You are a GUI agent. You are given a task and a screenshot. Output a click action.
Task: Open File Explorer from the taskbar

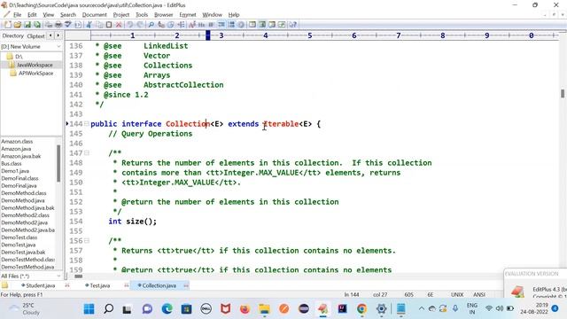click(x=264, y=308)
